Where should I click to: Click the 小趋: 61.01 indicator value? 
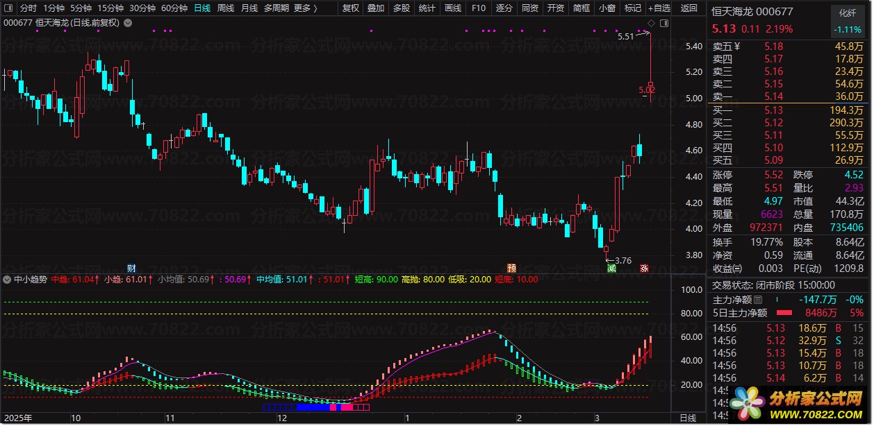128,280
